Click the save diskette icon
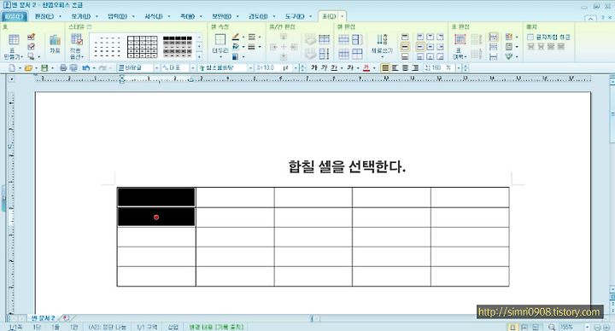The height and width of the screenshot is (331, 615). [x=44, y=67]
